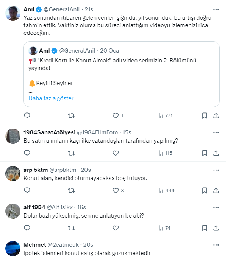Like Anıl's tweet with 1 like
Screen dimensions: 236x266
116,115
